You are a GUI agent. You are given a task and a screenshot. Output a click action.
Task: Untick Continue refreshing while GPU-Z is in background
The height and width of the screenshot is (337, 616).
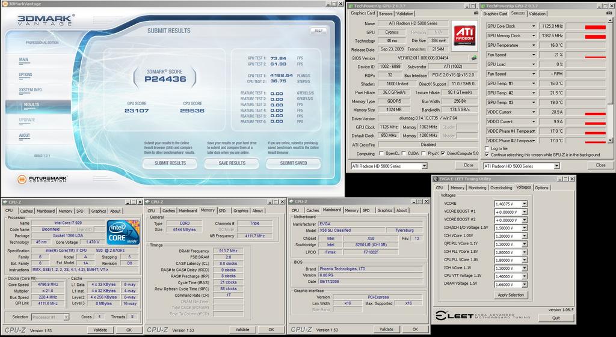tap(487, 154)
